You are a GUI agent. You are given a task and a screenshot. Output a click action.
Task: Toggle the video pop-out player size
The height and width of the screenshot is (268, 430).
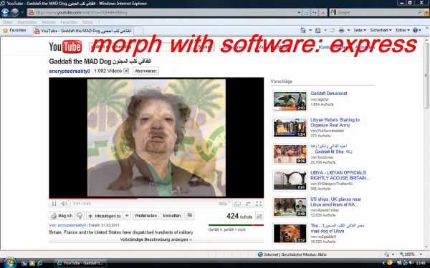(237, 204)
